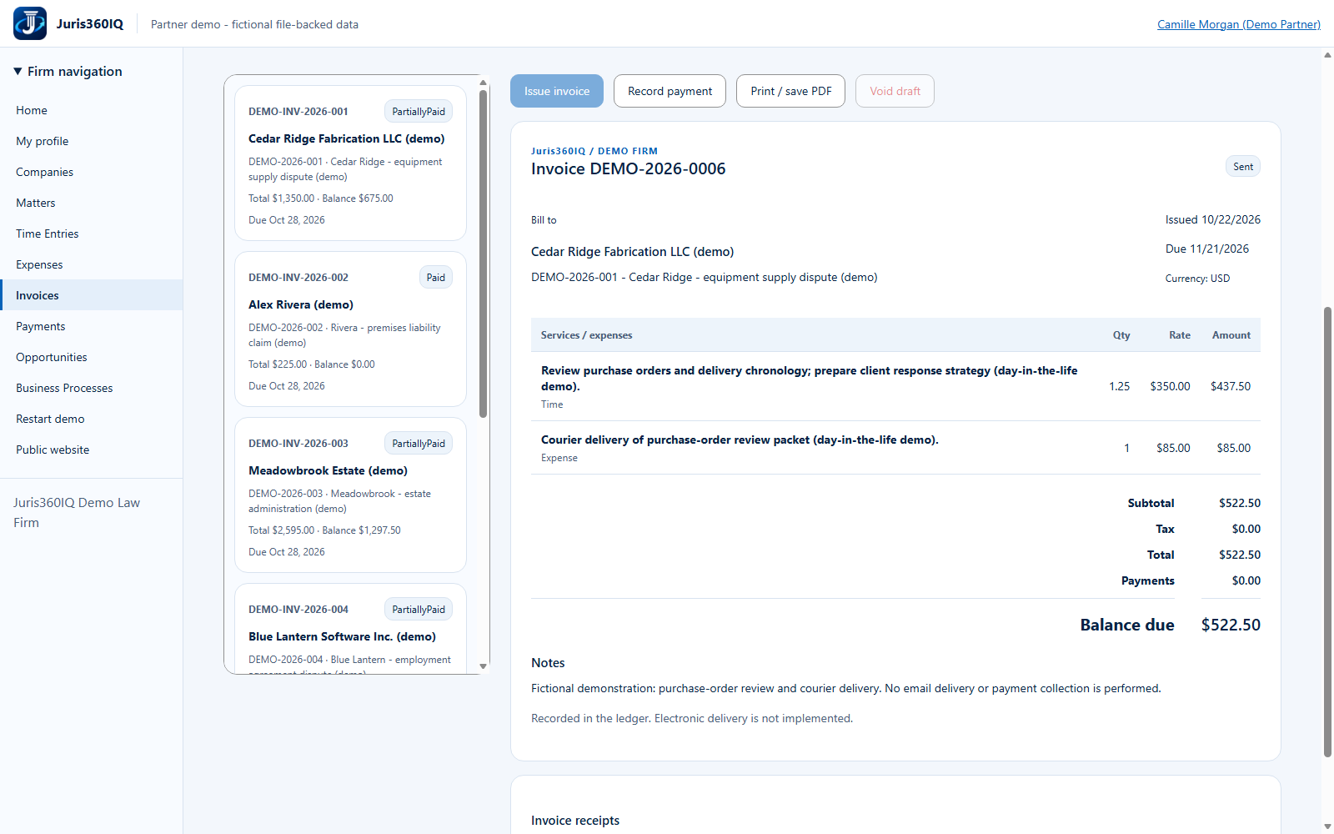Click the Balance due amount $522.50
This screenshot has width=1334, height=834.
[1231, 625]
